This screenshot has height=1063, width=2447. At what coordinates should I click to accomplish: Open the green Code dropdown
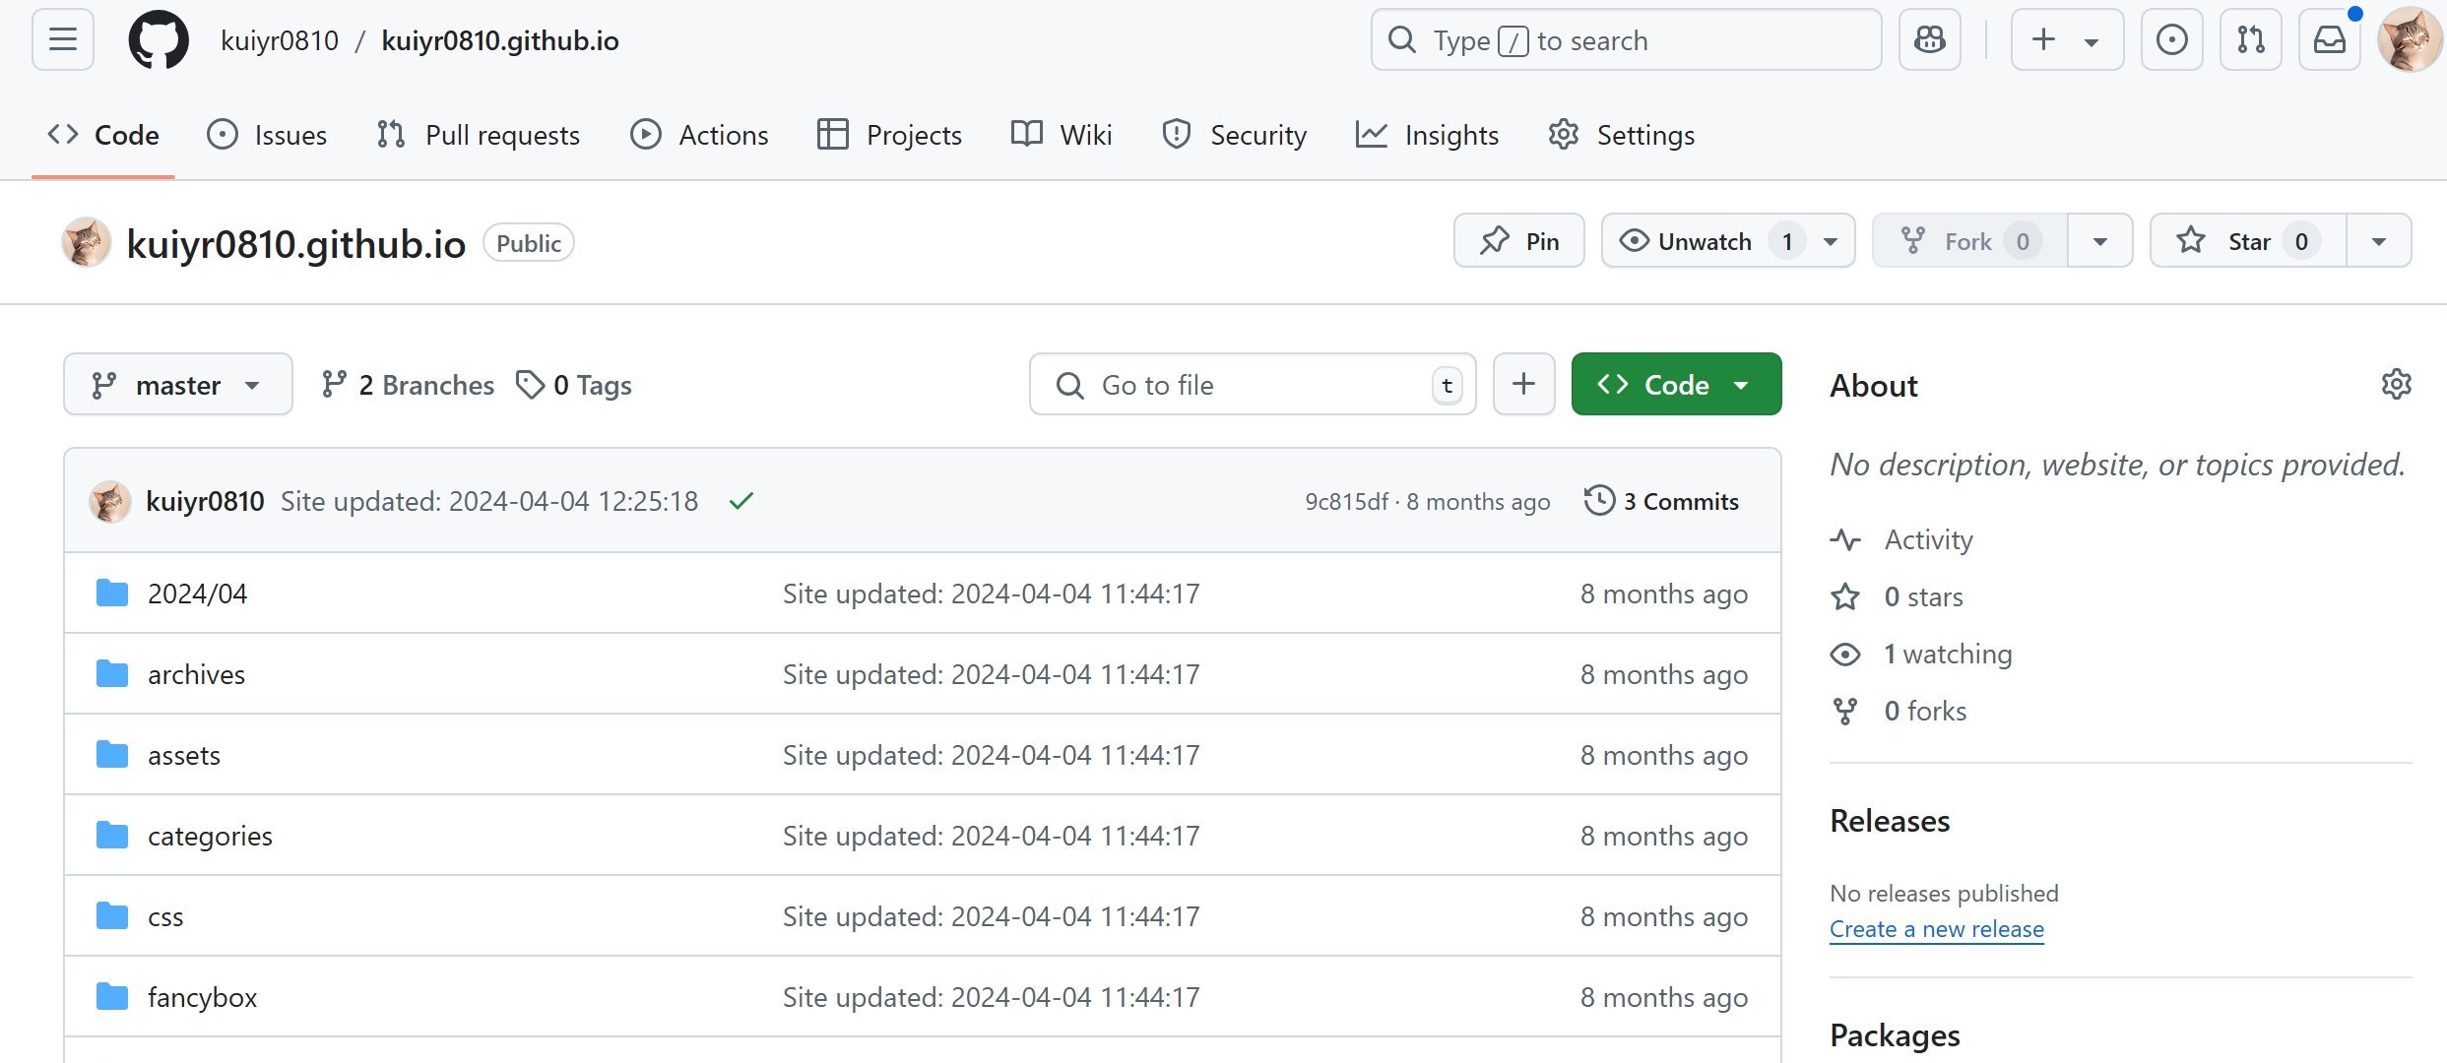pyautogui.click(x=1676, y=385)
